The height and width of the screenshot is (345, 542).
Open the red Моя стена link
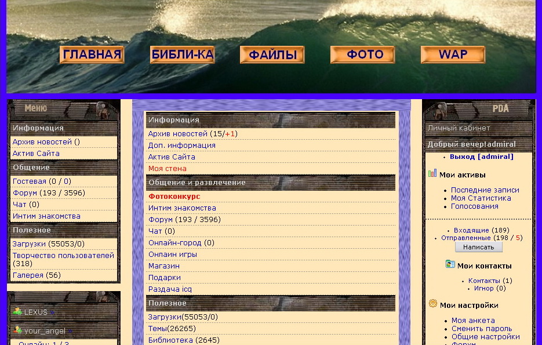pos(168,169)
